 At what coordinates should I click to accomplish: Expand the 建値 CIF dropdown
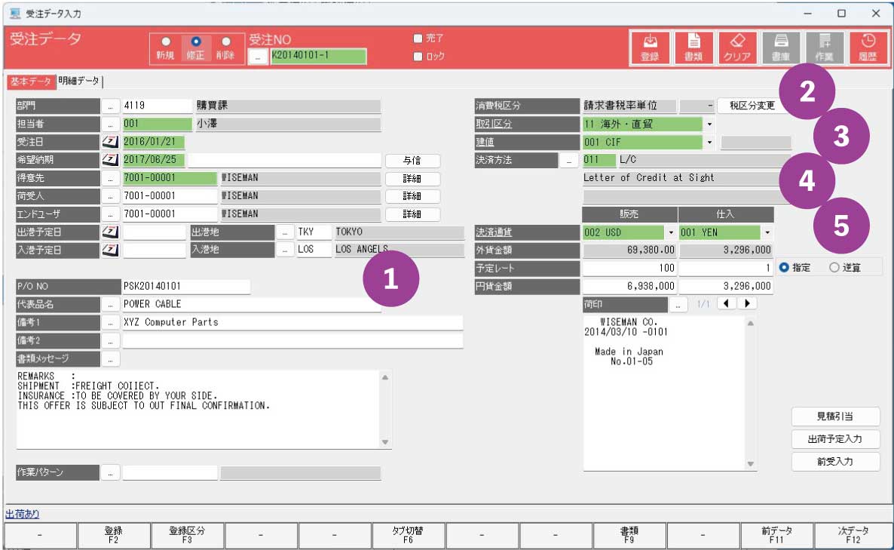[x=709, y=142]
